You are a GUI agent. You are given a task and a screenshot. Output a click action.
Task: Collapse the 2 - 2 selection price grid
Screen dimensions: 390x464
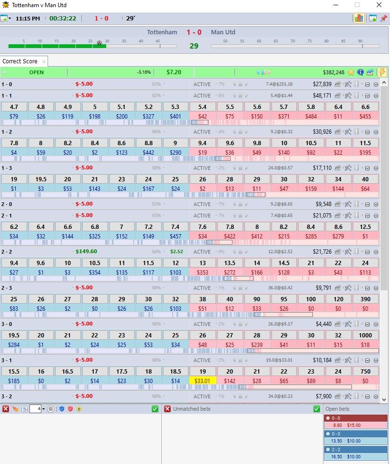coord(367,252)
